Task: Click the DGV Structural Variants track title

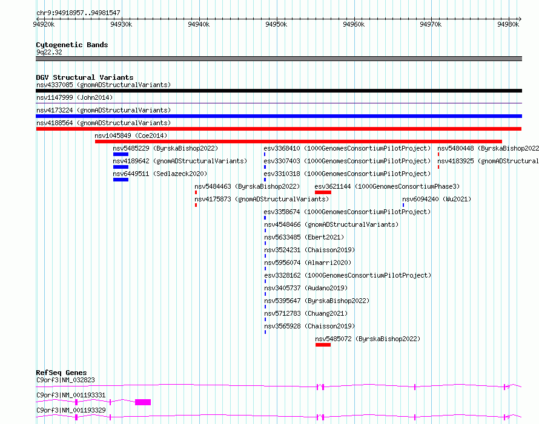Action: coord(85,77)
